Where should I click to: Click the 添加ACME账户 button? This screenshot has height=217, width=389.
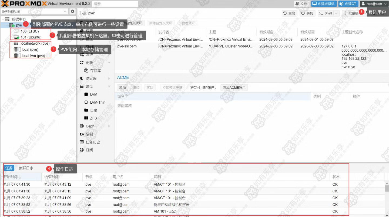click(x=234, y=88)
